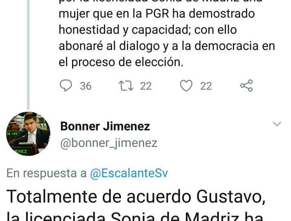Click the Bonner Jimenez display name

point(105,126)
